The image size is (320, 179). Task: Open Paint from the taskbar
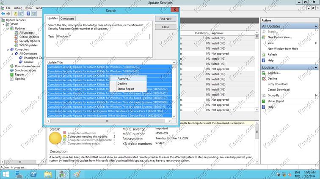77,174
